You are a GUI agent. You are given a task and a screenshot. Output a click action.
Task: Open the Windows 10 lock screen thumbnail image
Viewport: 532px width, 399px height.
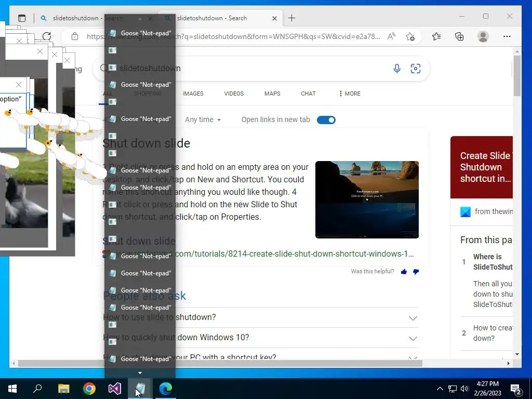pyautogui.click(x=367, y=199)
